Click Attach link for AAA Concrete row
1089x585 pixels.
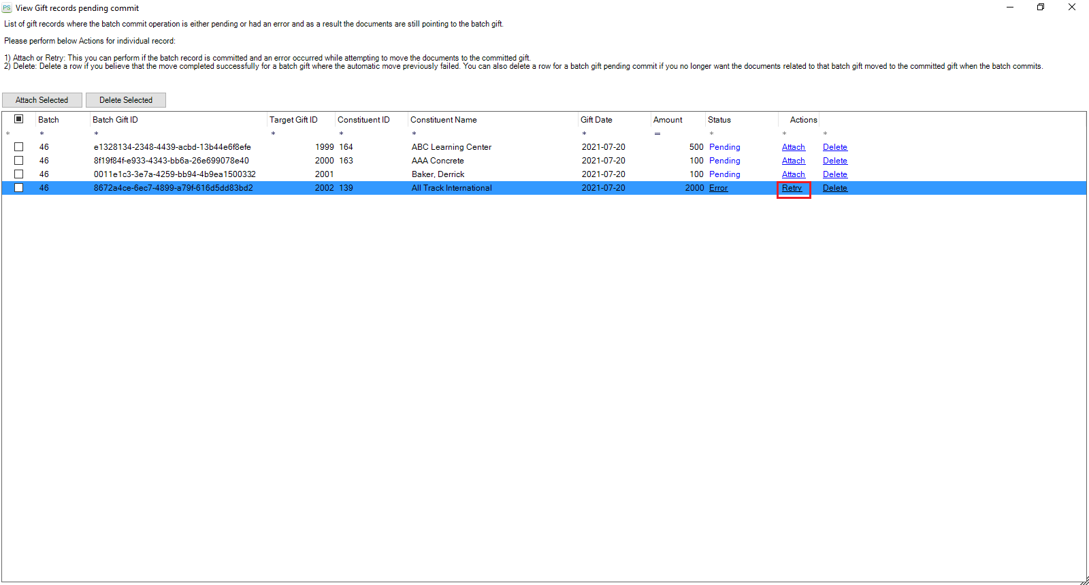(793, 161)
